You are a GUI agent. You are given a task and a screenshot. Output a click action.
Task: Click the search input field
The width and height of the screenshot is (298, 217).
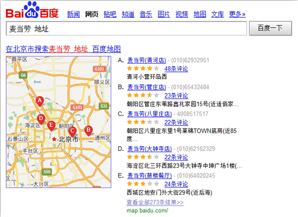point(126,29)
